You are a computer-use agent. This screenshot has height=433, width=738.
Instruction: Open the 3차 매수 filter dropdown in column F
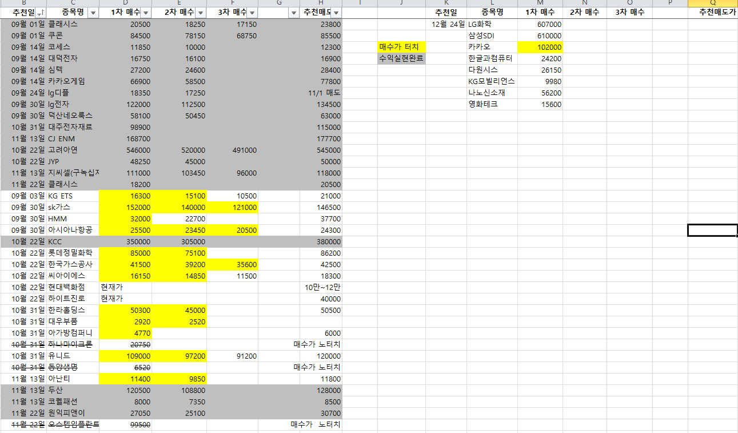253,13
